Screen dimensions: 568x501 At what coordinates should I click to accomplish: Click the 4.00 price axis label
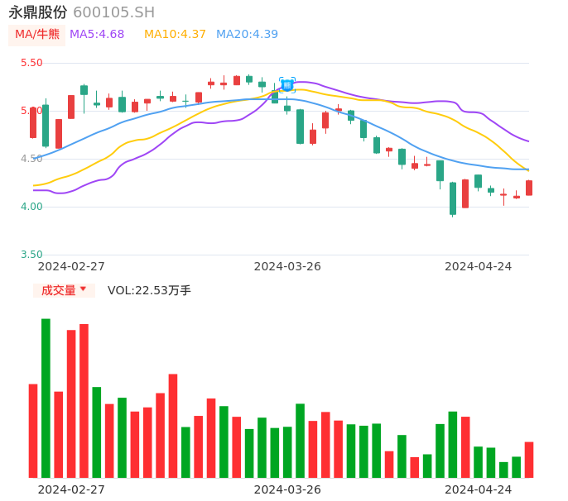(x=31, y=207)
